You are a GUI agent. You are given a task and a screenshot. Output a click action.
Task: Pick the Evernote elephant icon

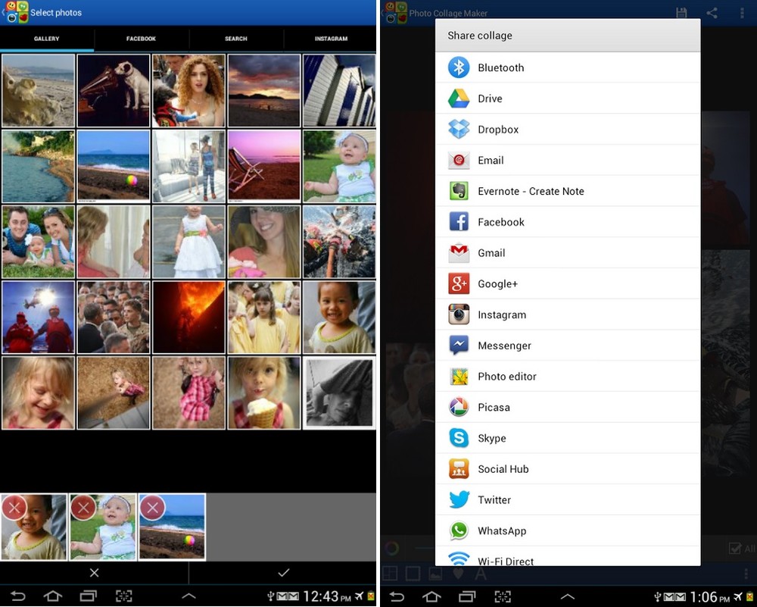point(459,191)
